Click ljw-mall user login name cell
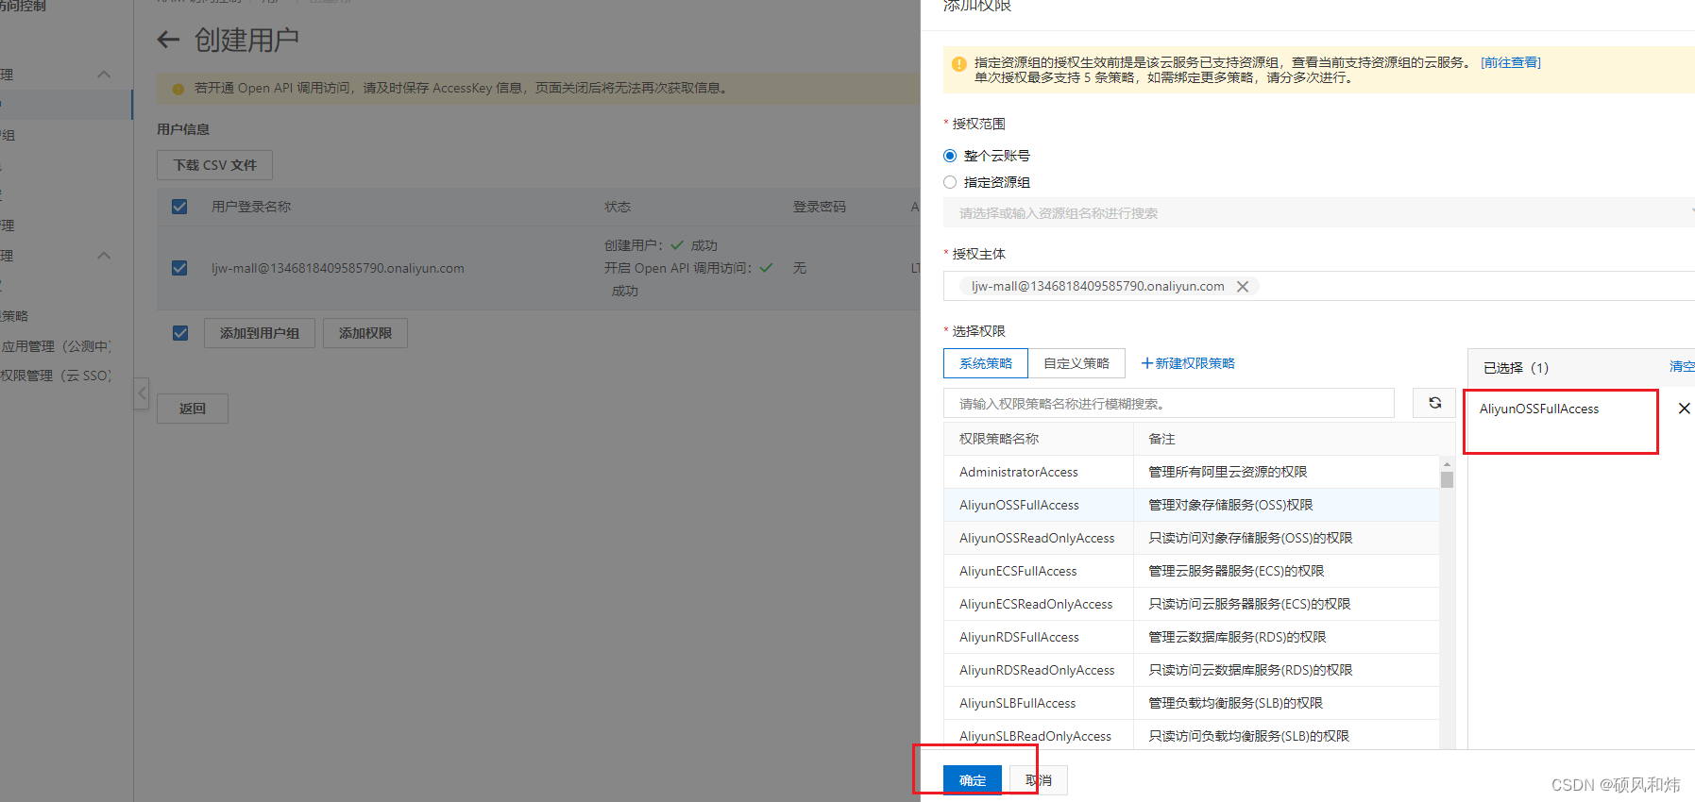Screen dimensions: 1695x802 tap(338, 268)
